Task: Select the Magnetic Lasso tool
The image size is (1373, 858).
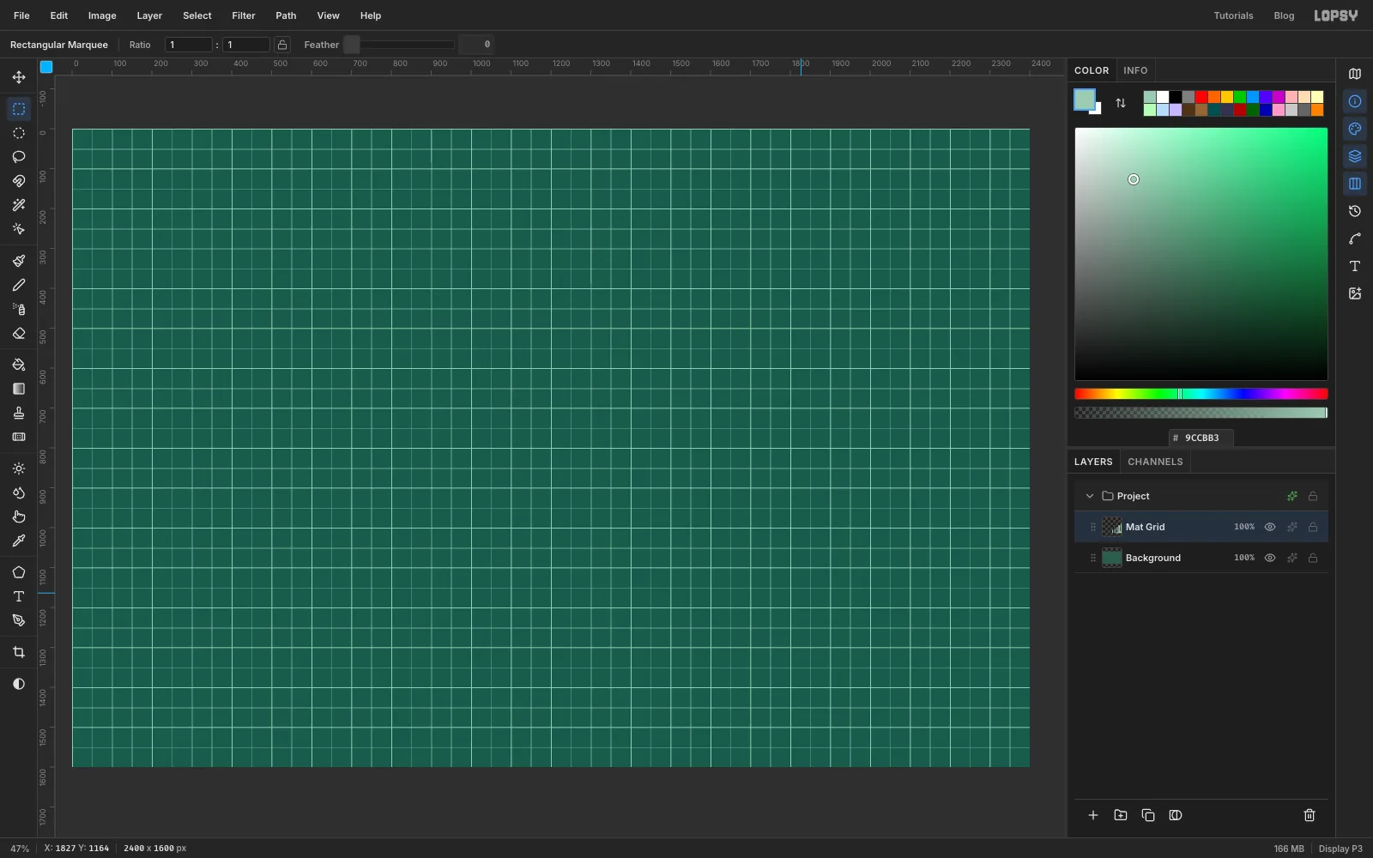Action: (19, 181)
